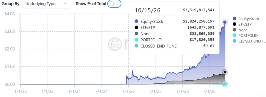Screen dimensions: 266x97
Task: Click the 1/1/24 x-axis label
Action: pos(75,92)
